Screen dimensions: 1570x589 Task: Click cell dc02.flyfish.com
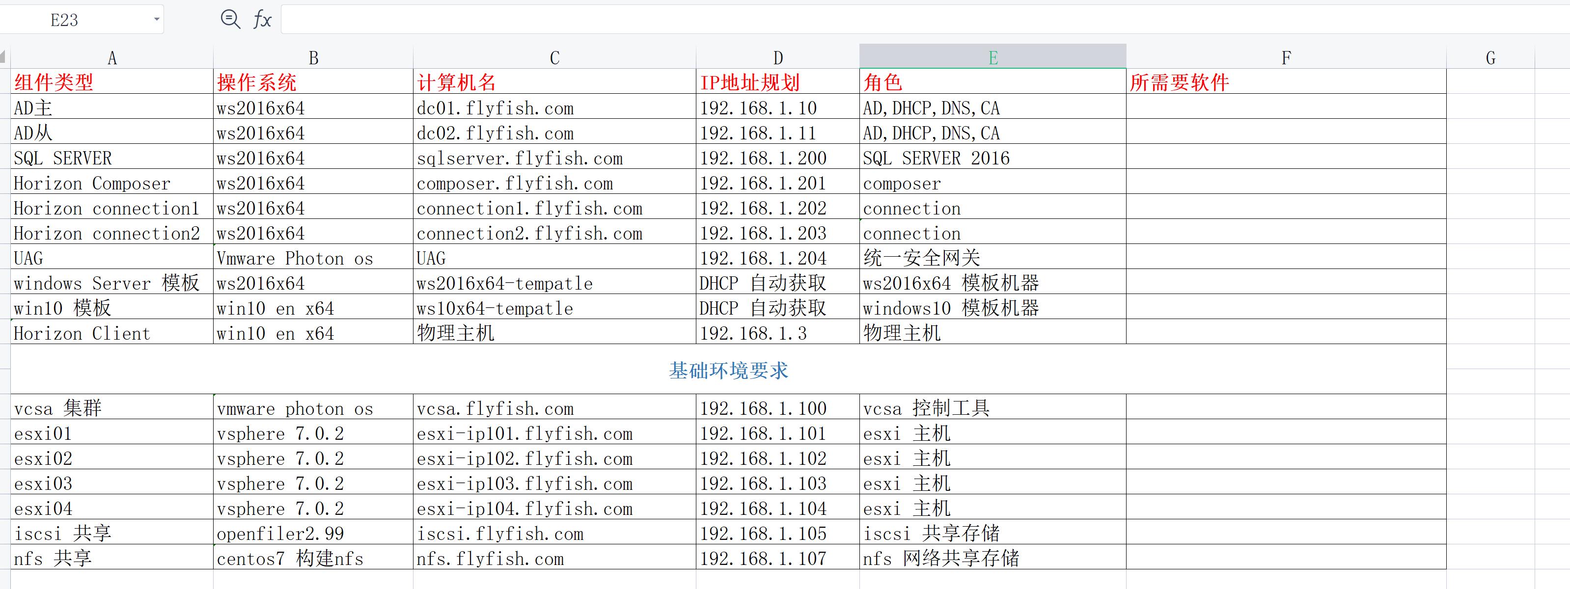(554, 132)
